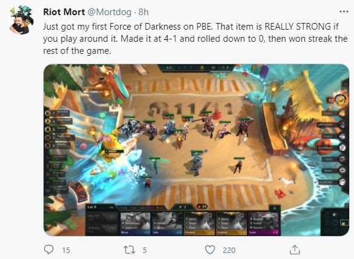Click the 5 retweets count
354x259 pixels.
145,250
